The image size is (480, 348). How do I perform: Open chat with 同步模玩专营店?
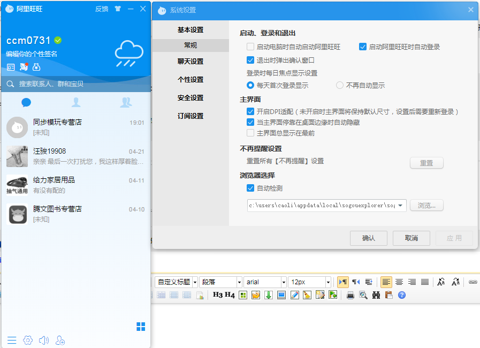point(76,127)
